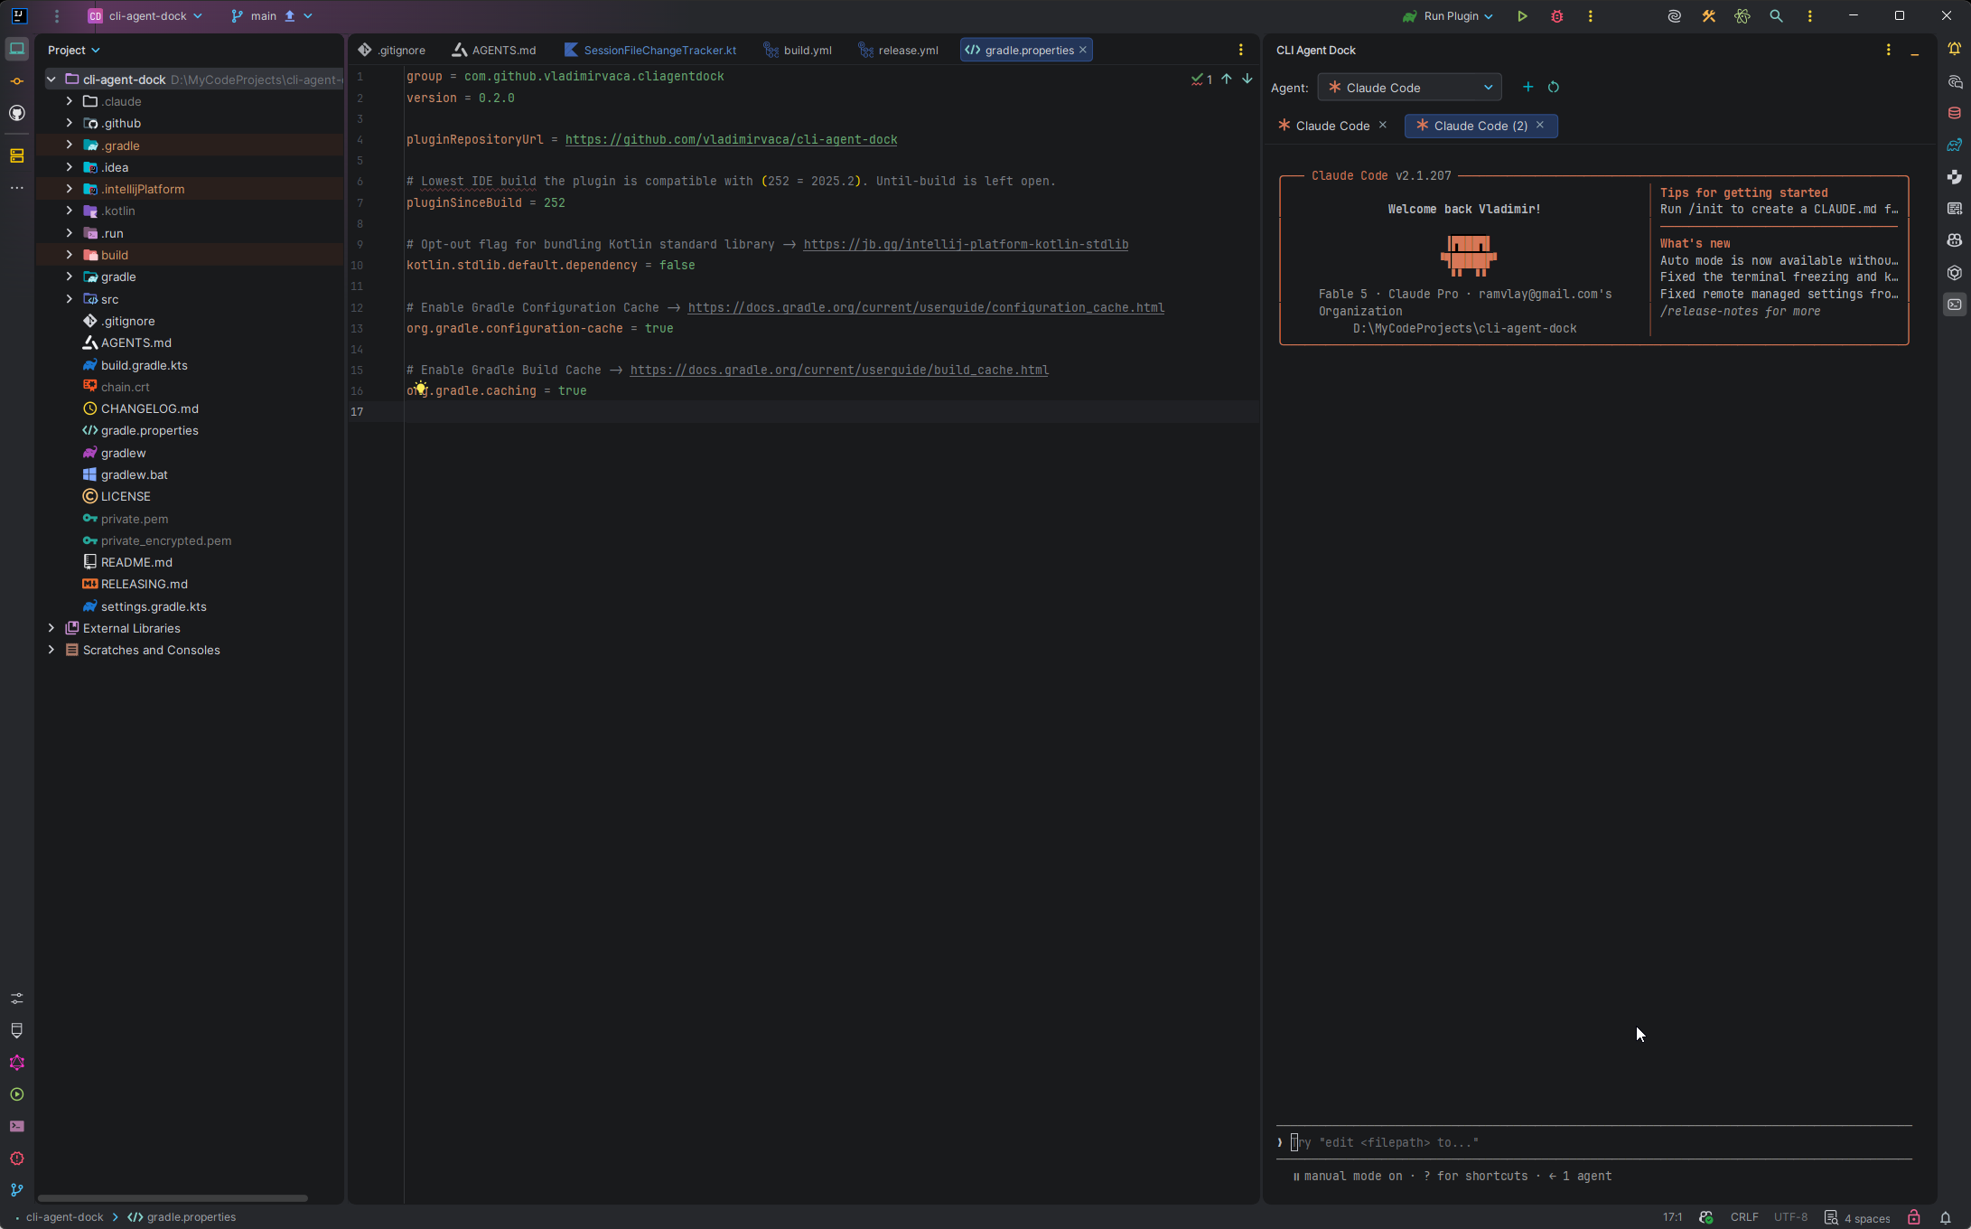This screenshot has height=1229, width=1971.
Task: Close the gradle.properties editor tab
Action: click(1083, 50)
